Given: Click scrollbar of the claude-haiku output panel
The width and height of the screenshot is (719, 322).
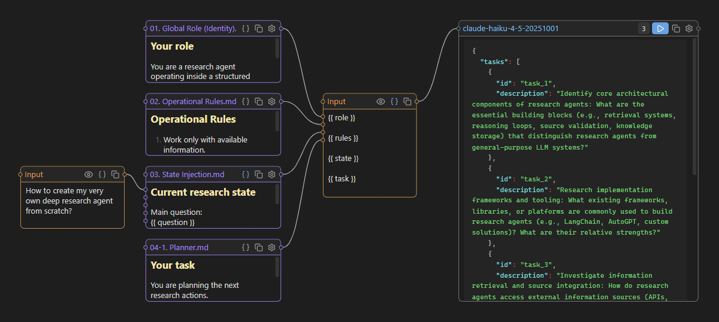Looking at the screenshot, I should click(694, 107).
